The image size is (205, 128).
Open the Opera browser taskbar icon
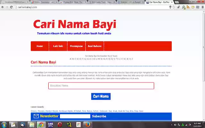click(60, 124)
